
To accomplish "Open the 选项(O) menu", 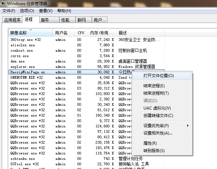I will (x=27, y=11).
